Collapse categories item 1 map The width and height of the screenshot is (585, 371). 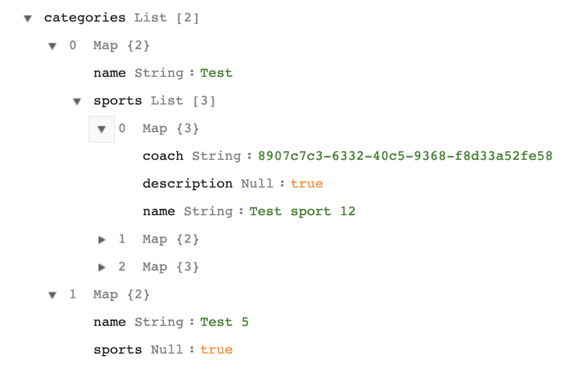point(53,295)
